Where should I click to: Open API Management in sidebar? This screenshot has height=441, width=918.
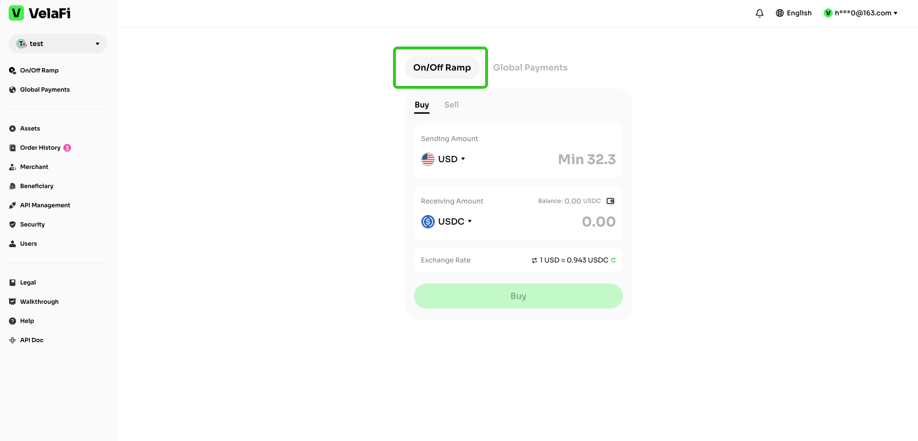pyautogui.click(x=45, y=205)
